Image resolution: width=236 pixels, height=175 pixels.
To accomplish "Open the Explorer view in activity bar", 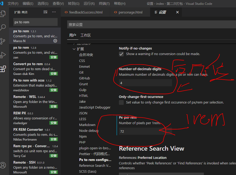I will coord(3,14).
